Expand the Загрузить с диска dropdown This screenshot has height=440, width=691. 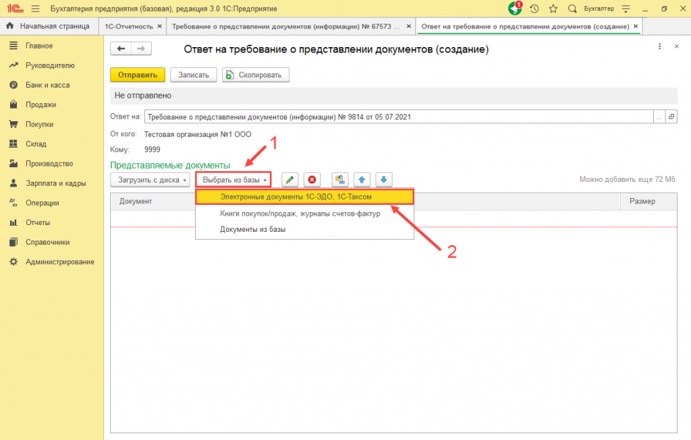pyautogui.click(x=150, y=179)
